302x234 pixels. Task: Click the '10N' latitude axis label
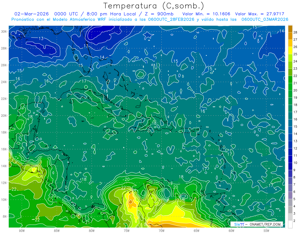pos(4,199)
